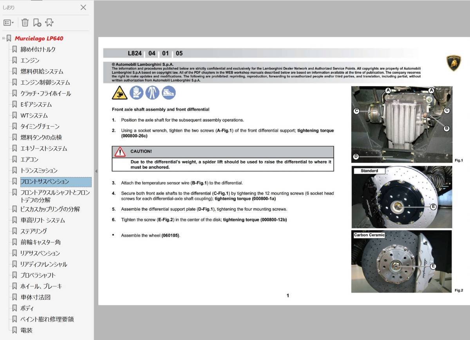Click the Standard brake disc photo
Screen dimensions: 470x340
pos(402,197)
